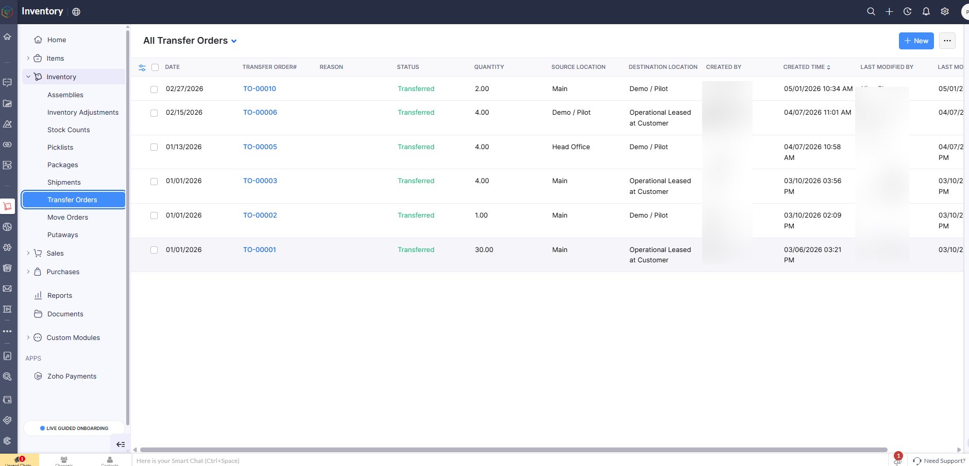Open transfer order TO-00003 link
This screenshot has width=969, height=466.
tap(260, 181)
